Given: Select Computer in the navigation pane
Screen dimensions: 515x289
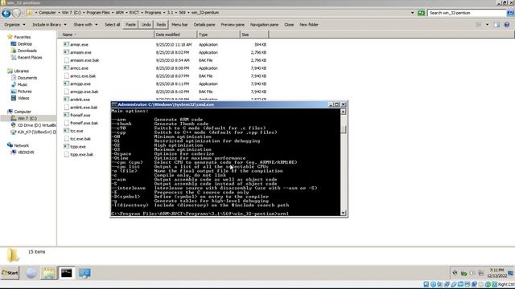Looking at the screenshot, I should pos(23,112).
